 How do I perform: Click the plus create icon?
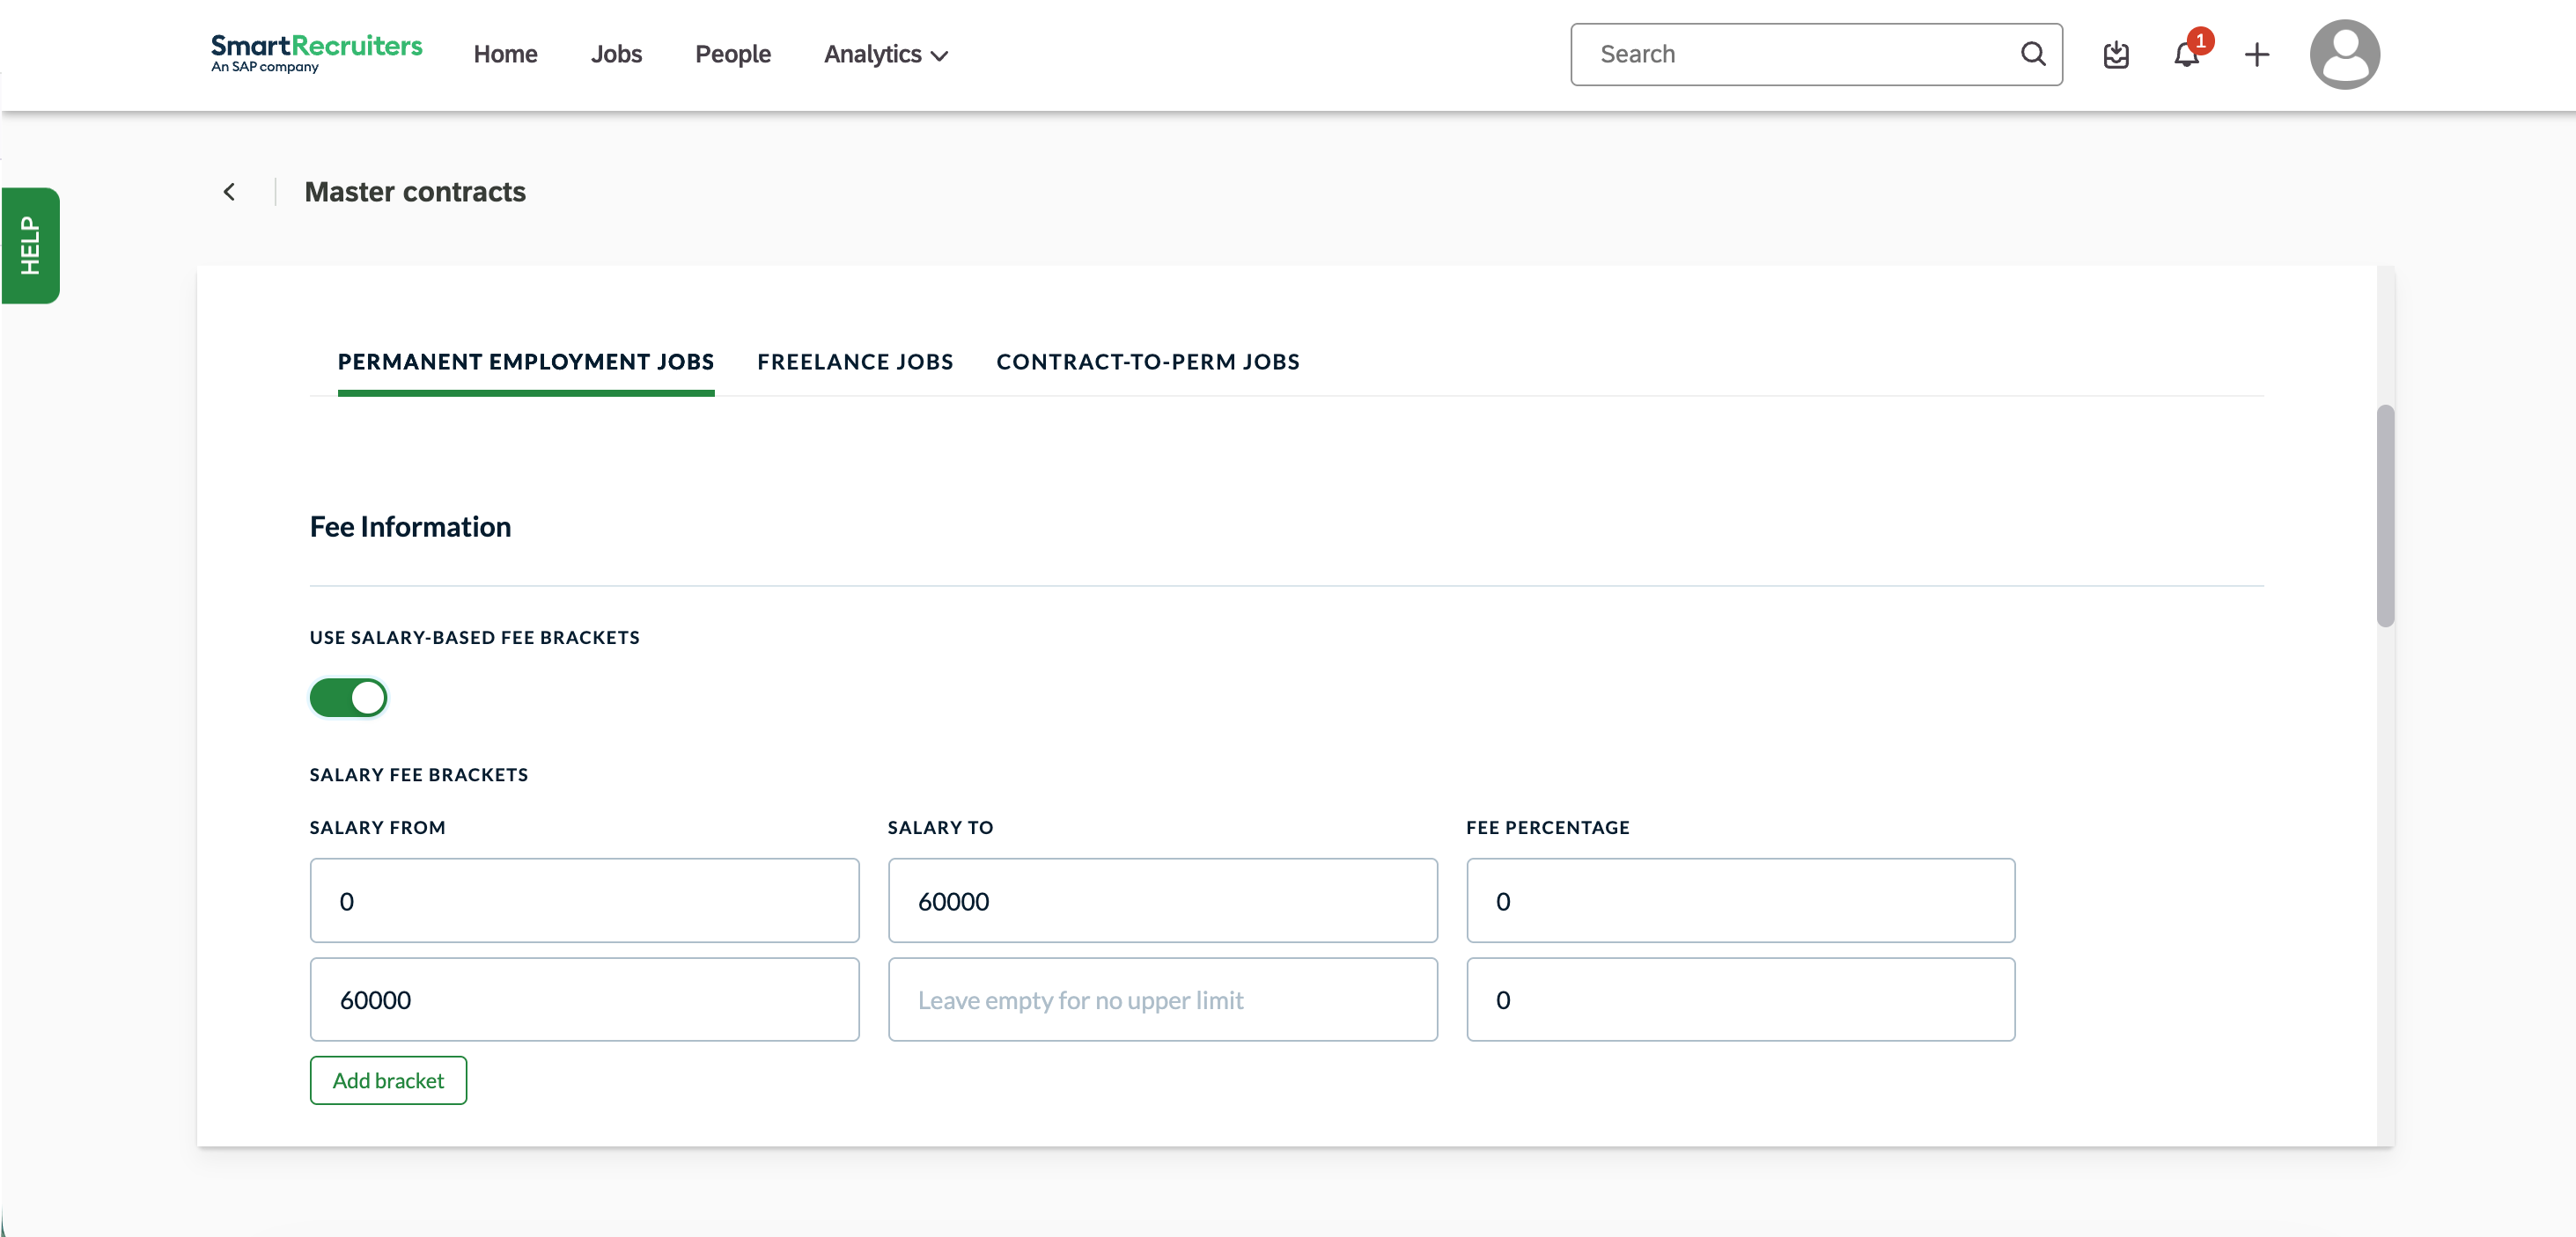tap(2257, 55)
